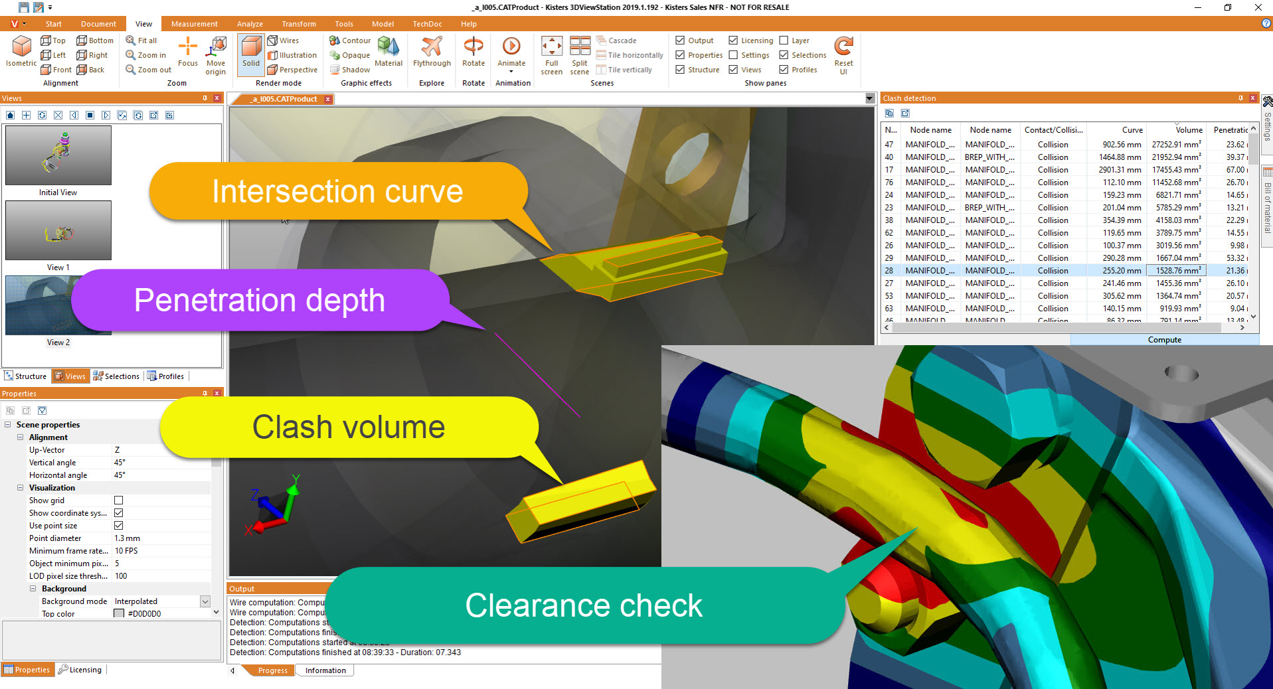Select the Move origin tool

[x=216, y=56]
